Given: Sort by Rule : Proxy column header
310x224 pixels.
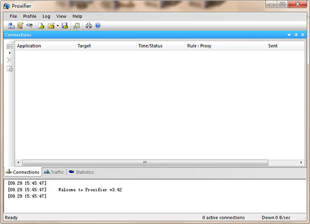Looking at the screenshot, I should point(226,46).
